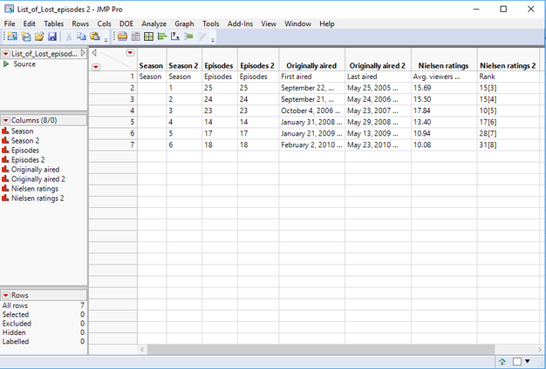Select Season 2 in Columns panel
546x369 pixels.
click(25, 141)
